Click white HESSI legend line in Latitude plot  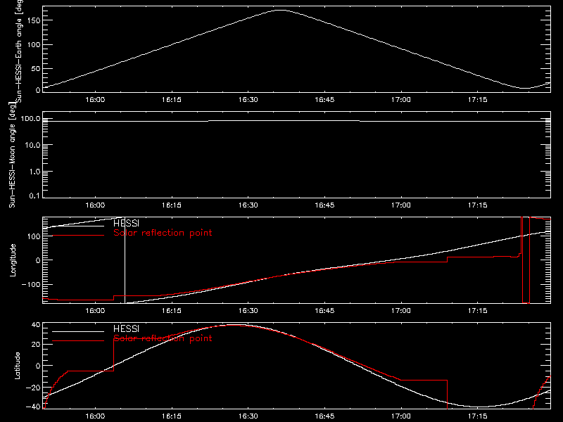pos(78,331)
